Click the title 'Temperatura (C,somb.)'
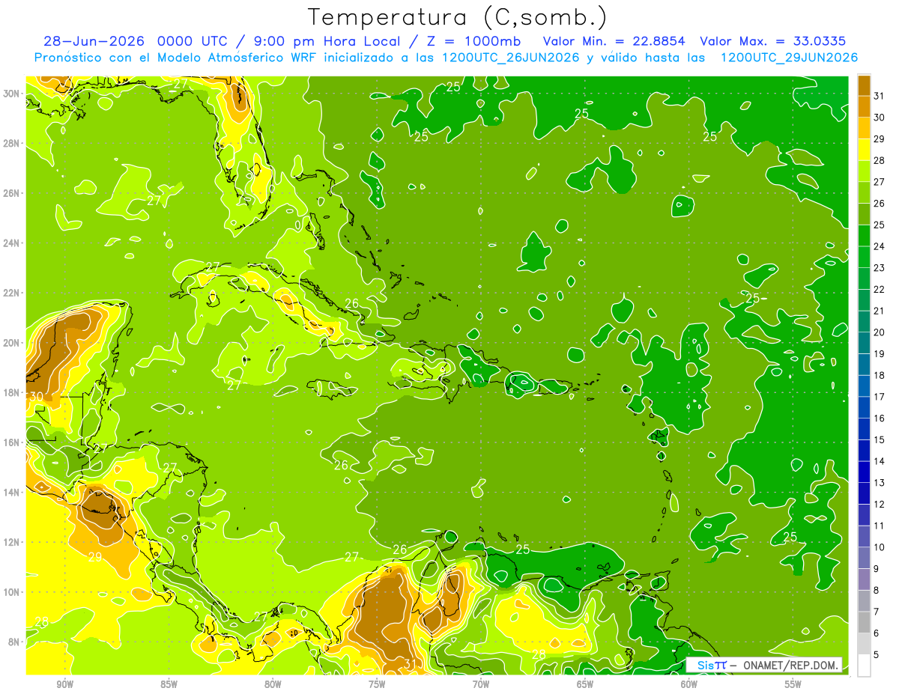 [457, 17]
